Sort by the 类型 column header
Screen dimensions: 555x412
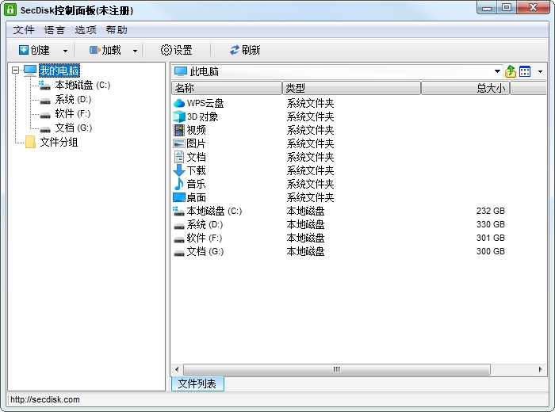[x=351, y=88]
